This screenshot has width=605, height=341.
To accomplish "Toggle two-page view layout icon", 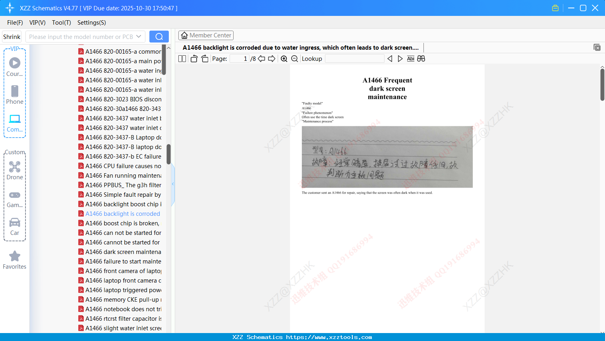I will point(182,58).
